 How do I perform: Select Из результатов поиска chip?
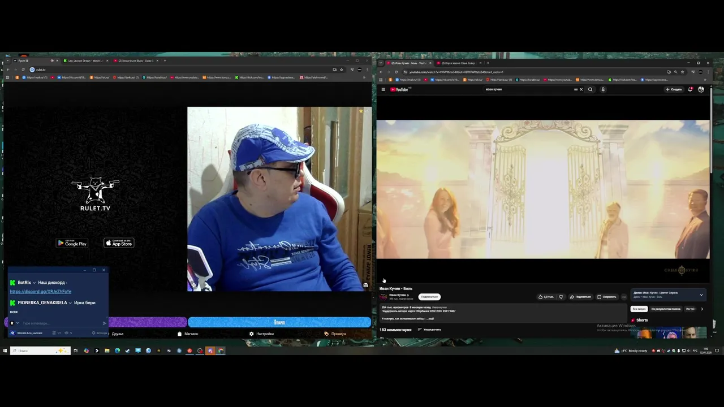tap(666, 309)
